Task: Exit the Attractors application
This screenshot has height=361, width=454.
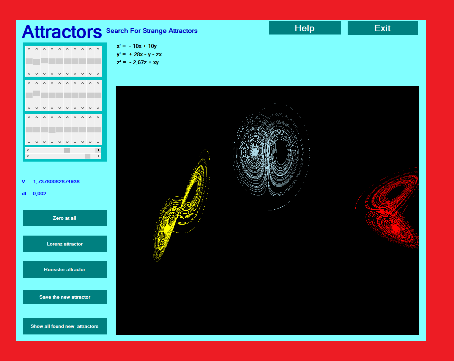Action: point(383,28)
